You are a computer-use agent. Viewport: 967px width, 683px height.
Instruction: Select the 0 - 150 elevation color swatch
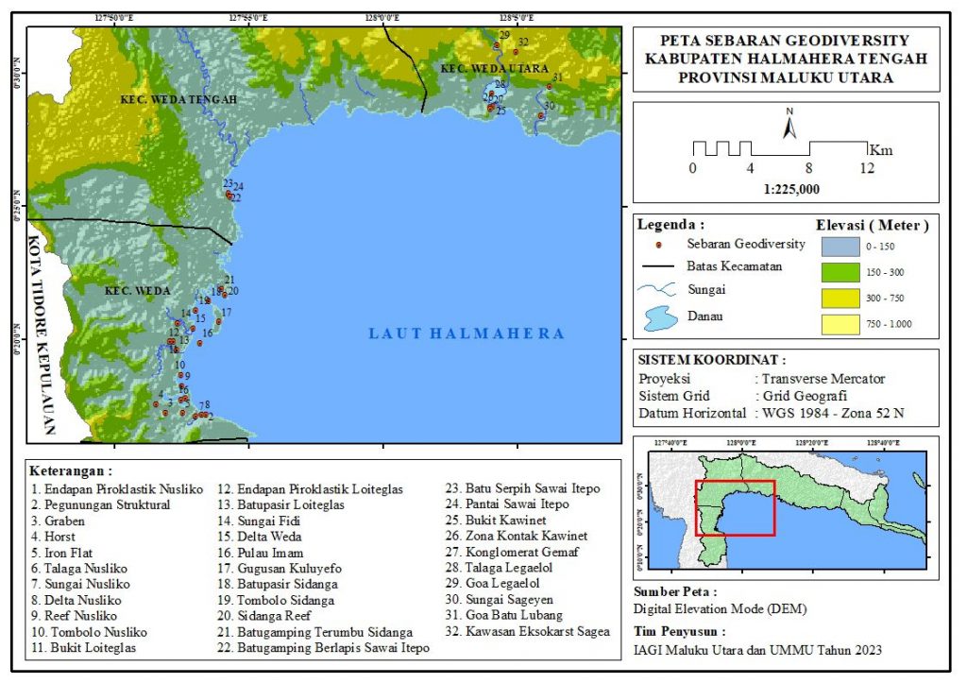(834, 248)
